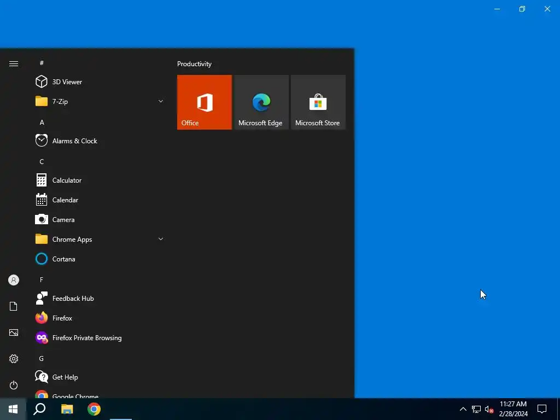Image resolution: width=560 pixels, height=420 pixels.
Task: Show hidden system tray icons
Action: tap(463, 409)
